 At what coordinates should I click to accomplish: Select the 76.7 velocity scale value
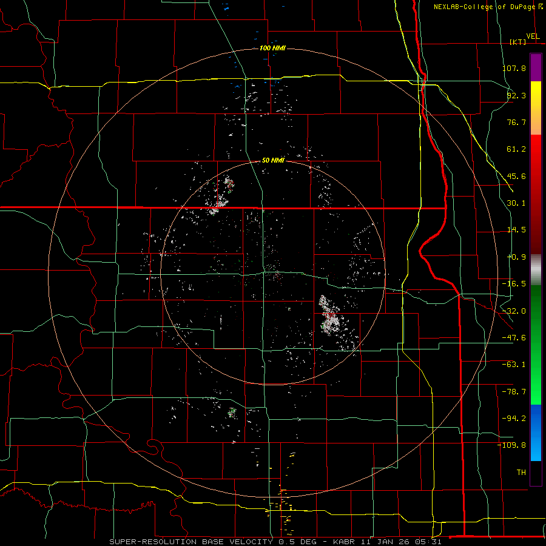[x=516, y=122]
